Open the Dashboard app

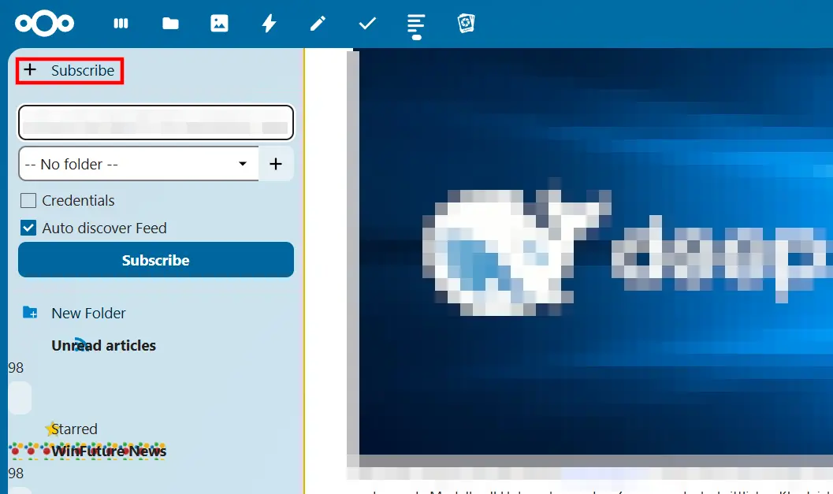click(121, 24)
